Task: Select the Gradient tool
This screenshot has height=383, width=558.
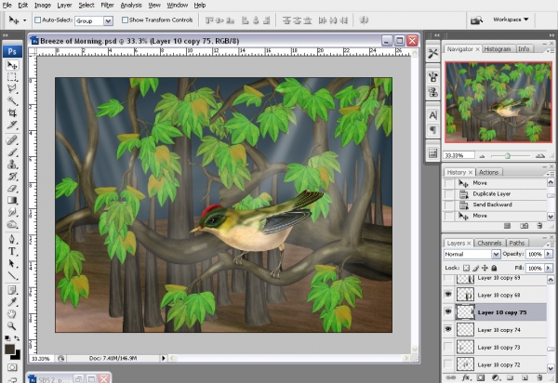Action: tap(12, 200)
